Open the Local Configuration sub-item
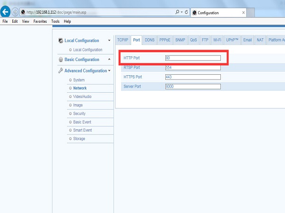This screenshot has height=213, width=285. click(87, 50)
